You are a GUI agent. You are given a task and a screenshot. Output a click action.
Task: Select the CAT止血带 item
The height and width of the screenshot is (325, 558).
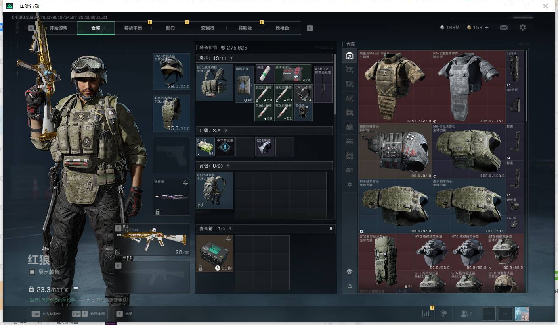pos(303,93)
